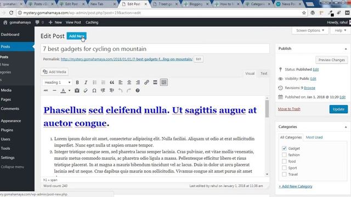Viewport: 351px width, 197px height.
Task: Collapse the Categories box
Action: [346, 127]
